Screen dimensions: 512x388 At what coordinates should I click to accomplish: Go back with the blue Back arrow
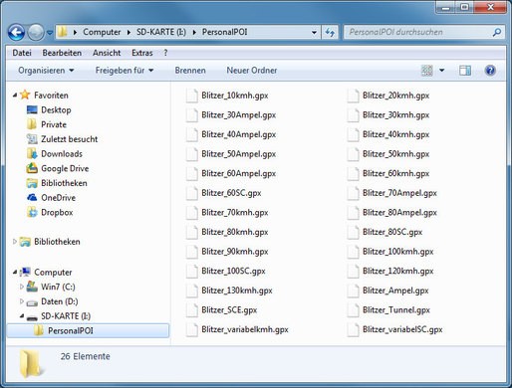click(16, 32)
